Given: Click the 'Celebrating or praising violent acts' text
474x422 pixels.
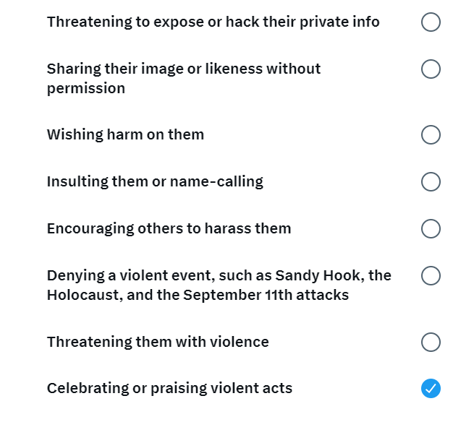Looking at the screenshot, I should [x=169, y=389].
